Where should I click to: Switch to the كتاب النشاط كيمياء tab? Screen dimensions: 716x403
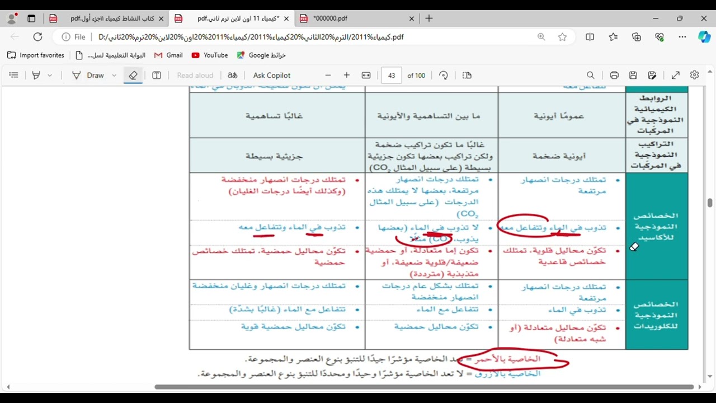click(x=106, y=18)
